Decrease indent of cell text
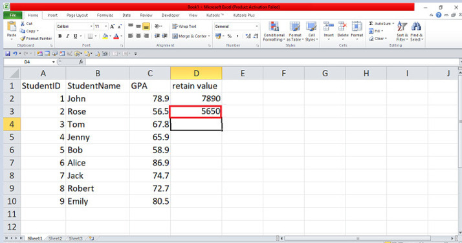 [x=157, y=36]
